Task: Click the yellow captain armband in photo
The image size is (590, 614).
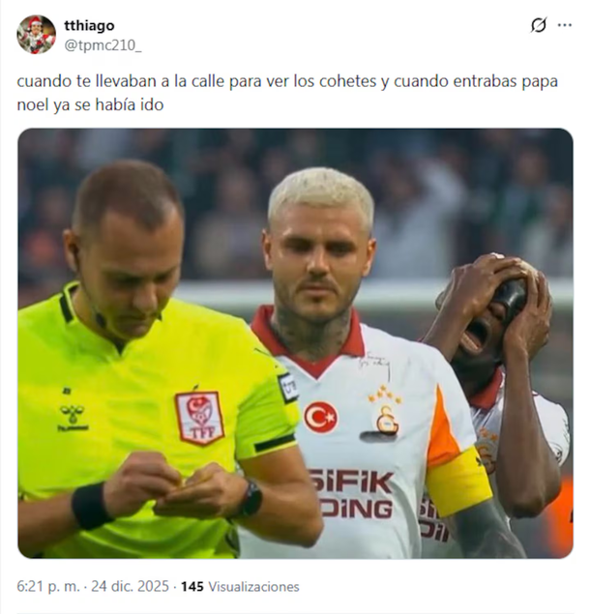Action: (459, 482)
